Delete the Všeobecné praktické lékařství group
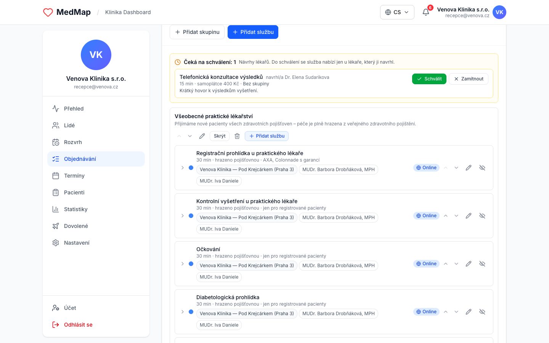Screen dimensions: 549x343 pos(237,136)
